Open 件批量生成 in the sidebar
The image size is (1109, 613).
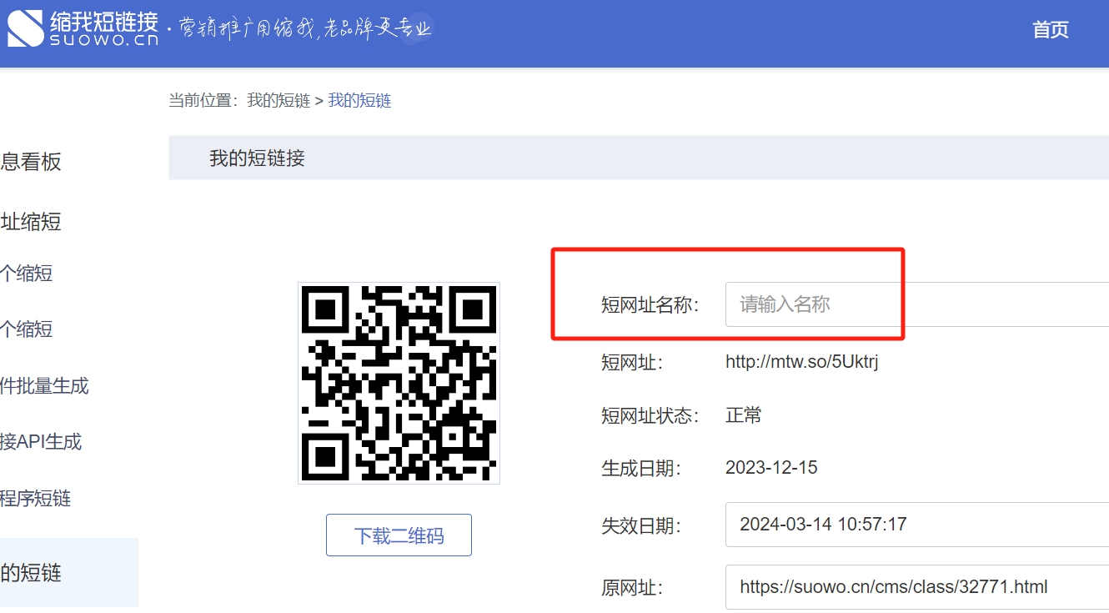[44, 386]
